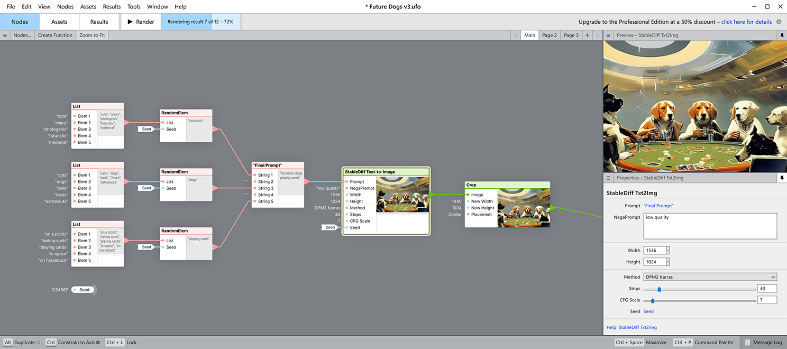Image resolution: width=787 pixels, height=349 pixels.
Task: Toggle the Duplicate checkbox in status bar
Action: 38,343
